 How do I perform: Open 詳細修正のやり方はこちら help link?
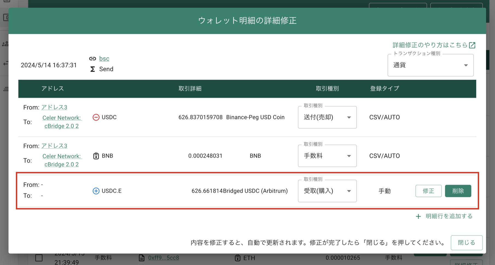coord(430,45)
